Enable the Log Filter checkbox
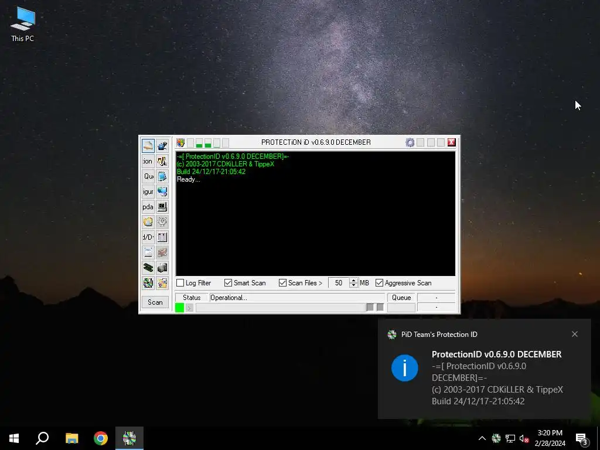Image resolution: width=600 pixels, height=450 pixels. point(180,283)
